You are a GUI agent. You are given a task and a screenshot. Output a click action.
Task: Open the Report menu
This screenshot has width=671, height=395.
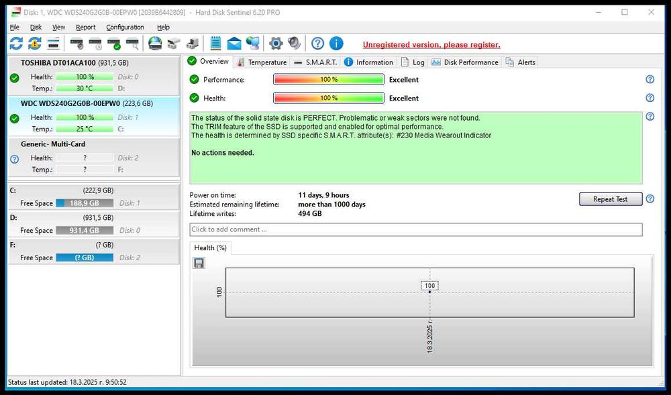coord(86,27)
